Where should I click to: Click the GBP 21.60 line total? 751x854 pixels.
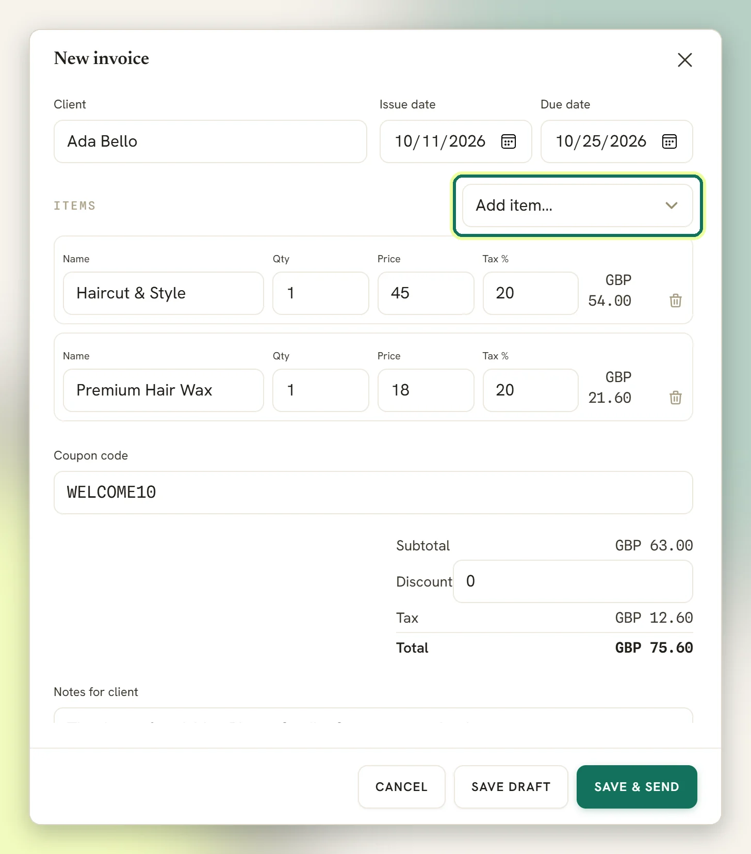click(610, 388)
